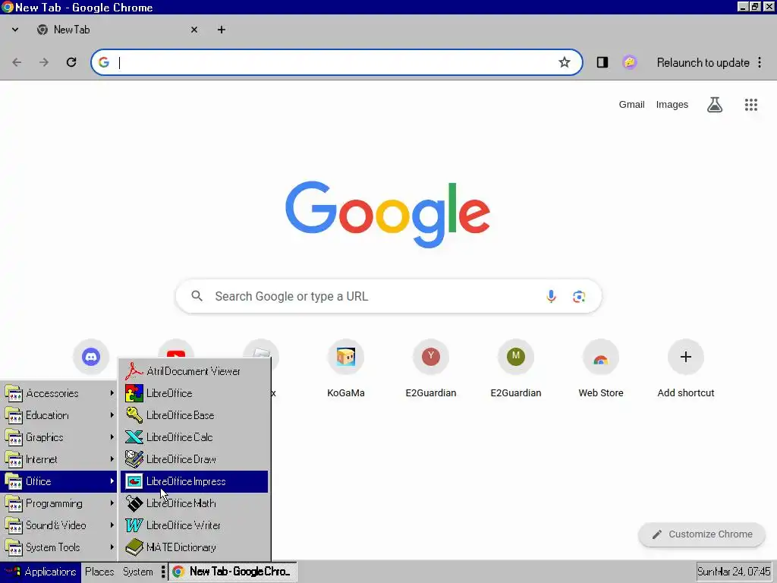Search by image with Google Lens
Image resolution: width=777 pixels, height=583 pixels.
point(579,297)
